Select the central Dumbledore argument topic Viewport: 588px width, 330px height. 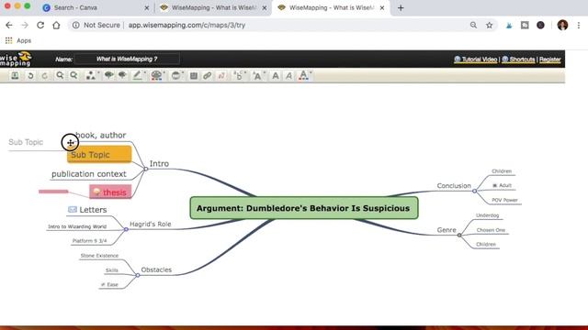pos(304,208)
